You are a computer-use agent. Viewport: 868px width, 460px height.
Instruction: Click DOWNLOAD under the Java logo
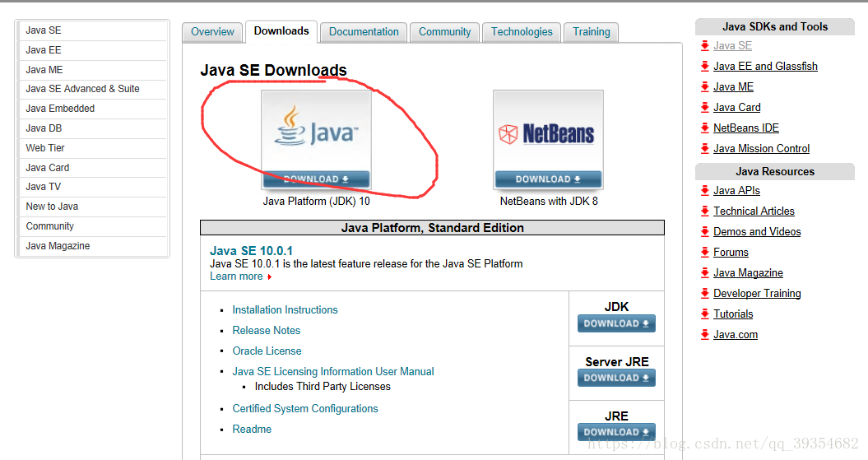click(x=316, y=179)
